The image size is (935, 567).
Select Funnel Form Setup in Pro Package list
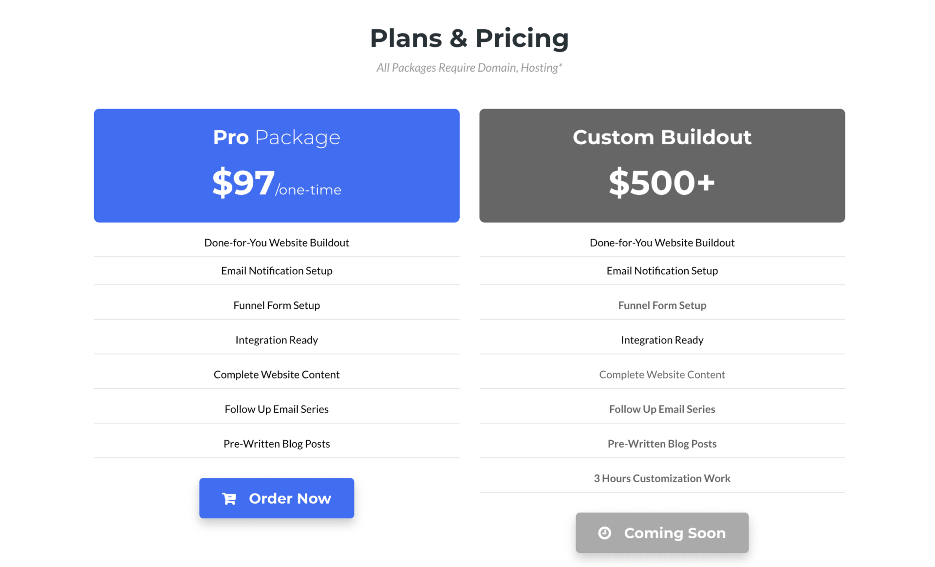(276, 305)
